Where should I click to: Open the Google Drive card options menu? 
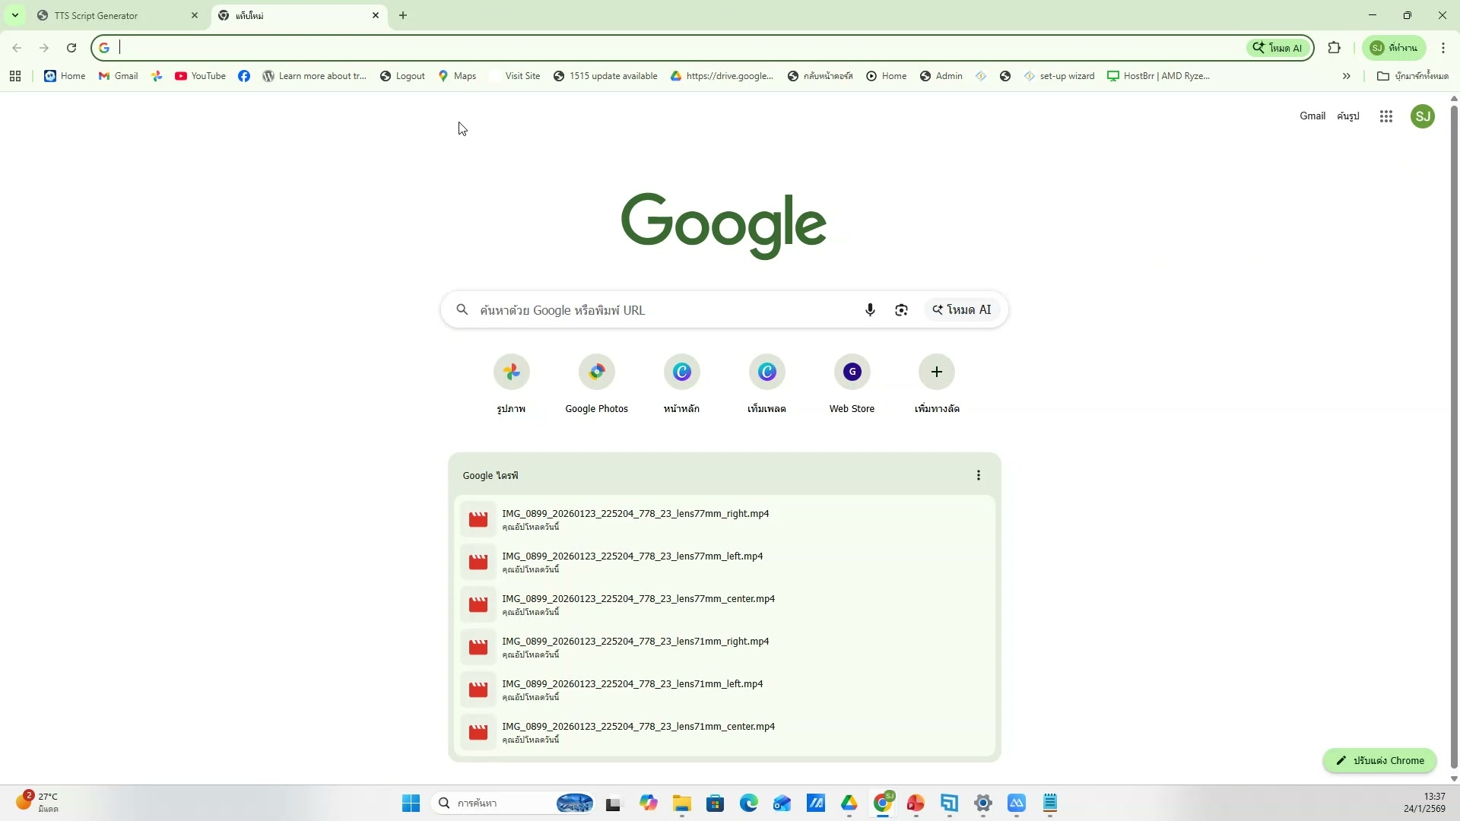[978, 476]
